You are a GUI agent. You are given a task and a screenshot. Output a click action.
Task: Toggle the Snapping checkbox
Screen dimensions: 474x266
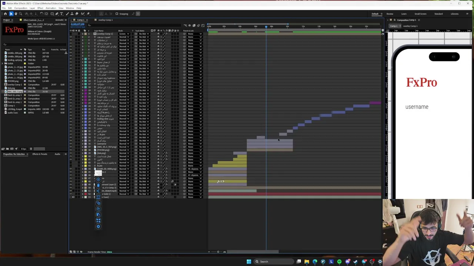[117, 14]
